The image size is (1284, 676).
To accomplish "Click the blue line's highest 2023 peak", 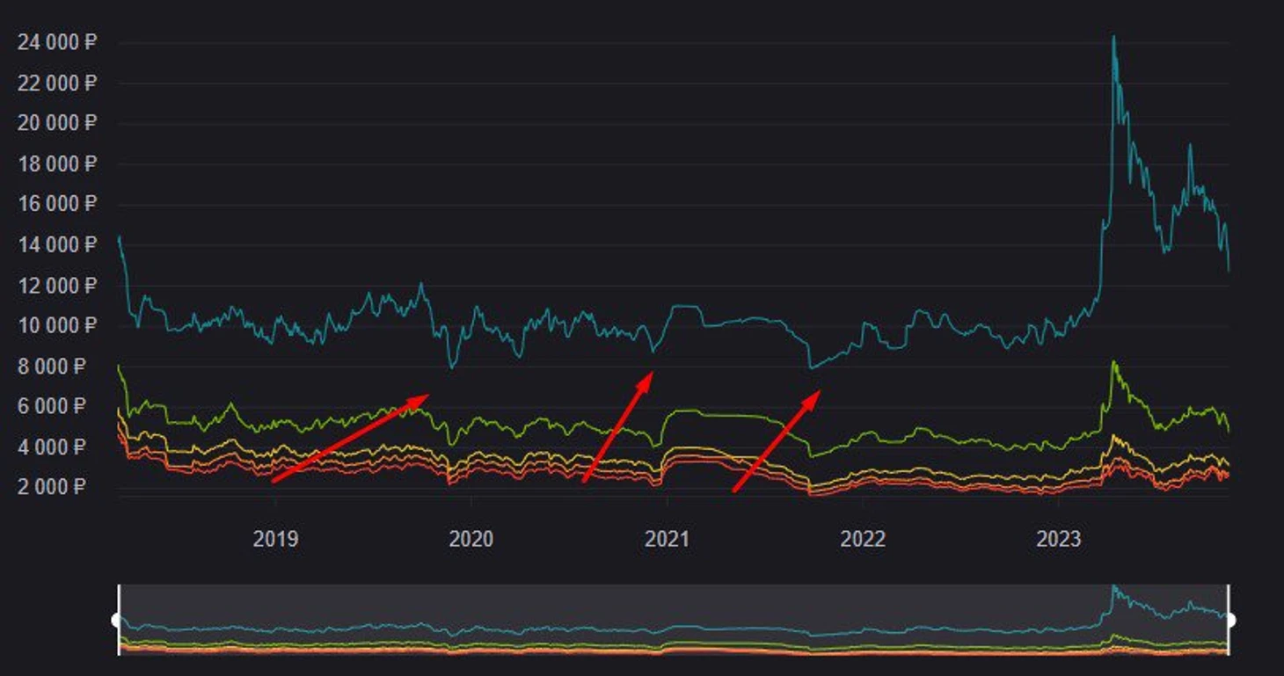I will (1113, 38).
